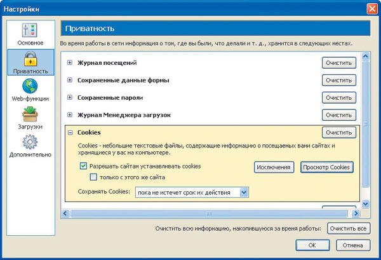Click Очистить все button

click(349, 229)
